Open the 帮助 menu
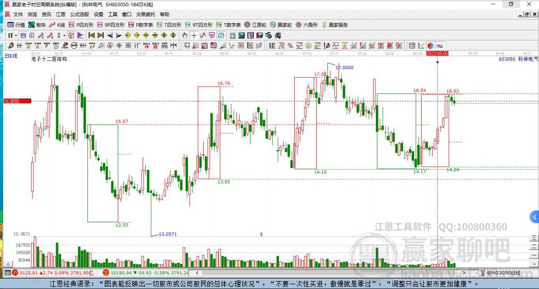 [165, 14]
